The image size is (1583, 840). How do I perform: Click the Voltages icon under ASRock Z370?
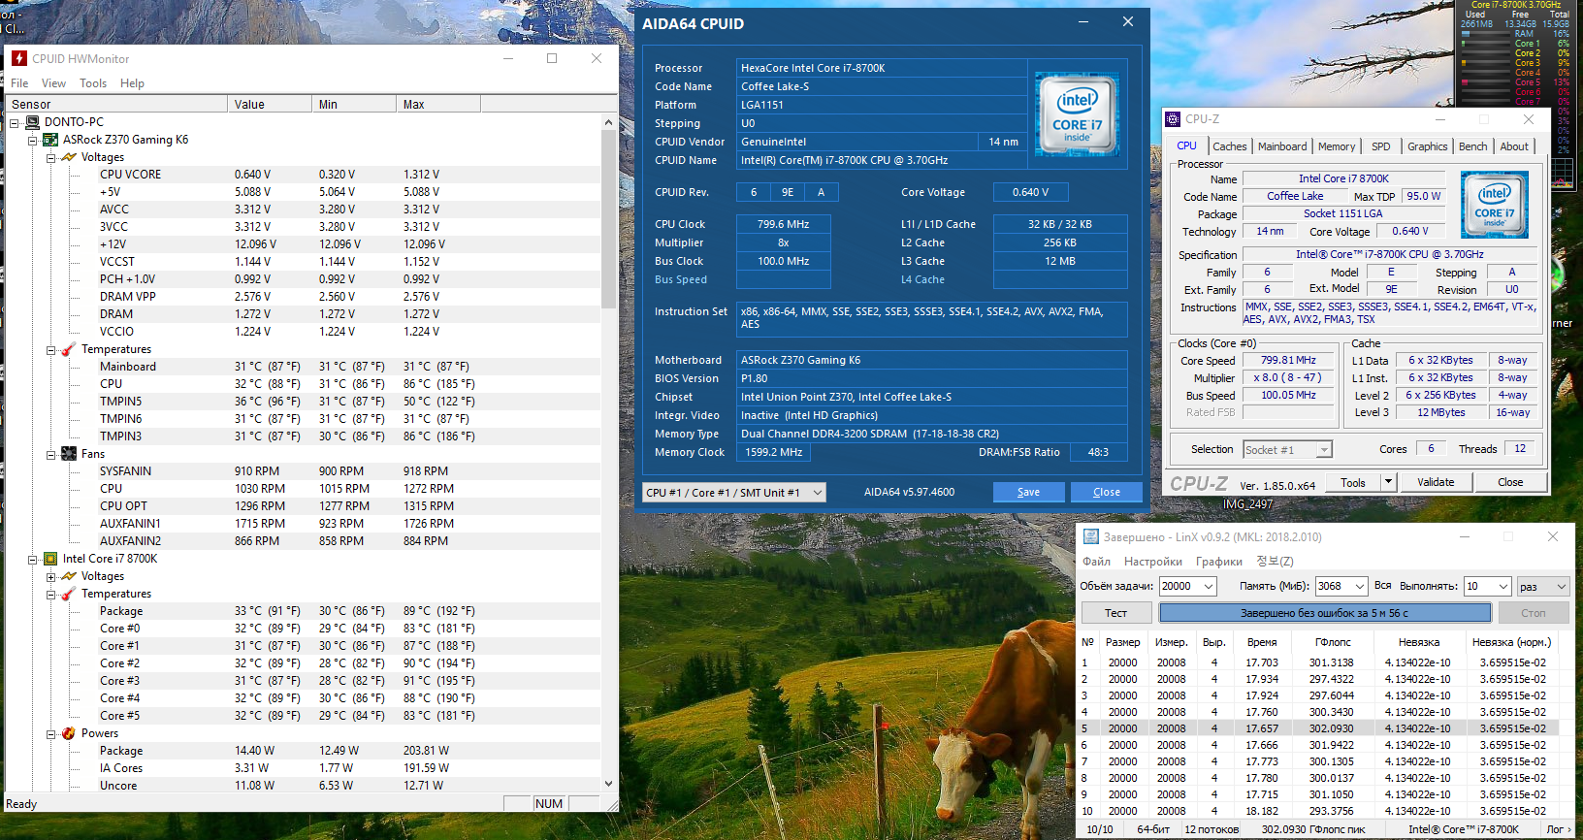[x=69, y=157]
